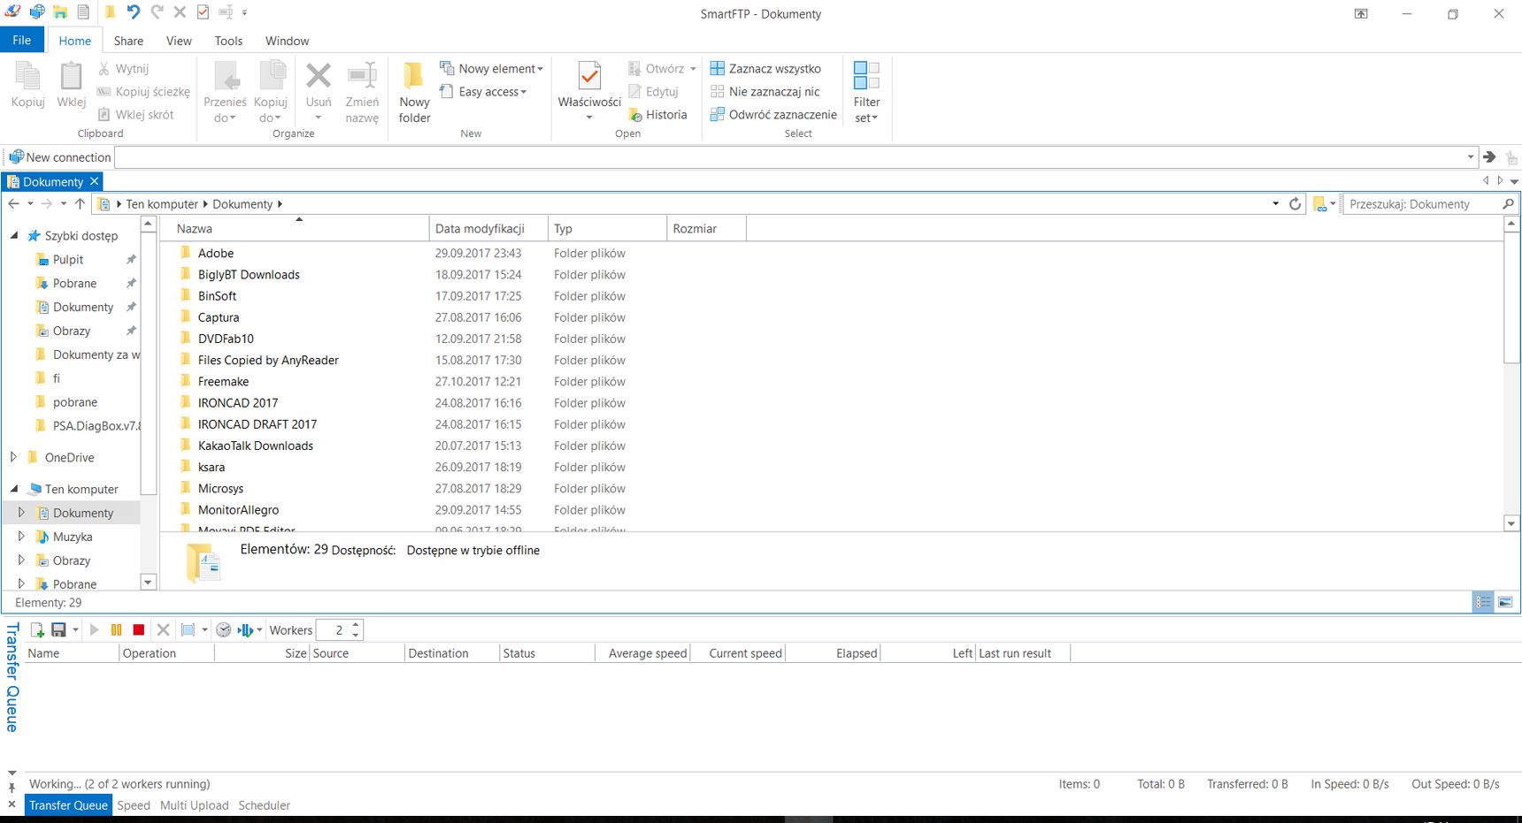The height and width of the screenshot is (823, 1522).
Task: Select the Pulpit quick access item
Action: [x=68, y=259]
